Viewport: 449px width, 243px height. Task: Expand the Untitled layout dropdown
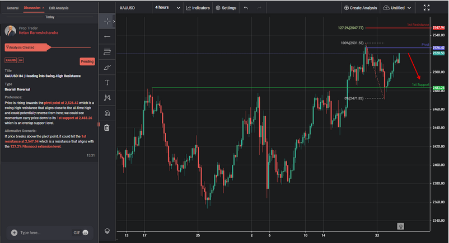point(397,8)
